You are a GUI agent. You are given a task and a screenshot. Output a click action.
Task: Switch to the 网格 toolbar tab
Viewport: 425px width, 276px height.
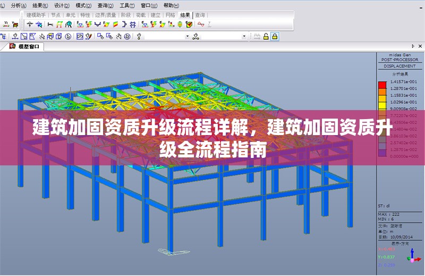[170, 15]
